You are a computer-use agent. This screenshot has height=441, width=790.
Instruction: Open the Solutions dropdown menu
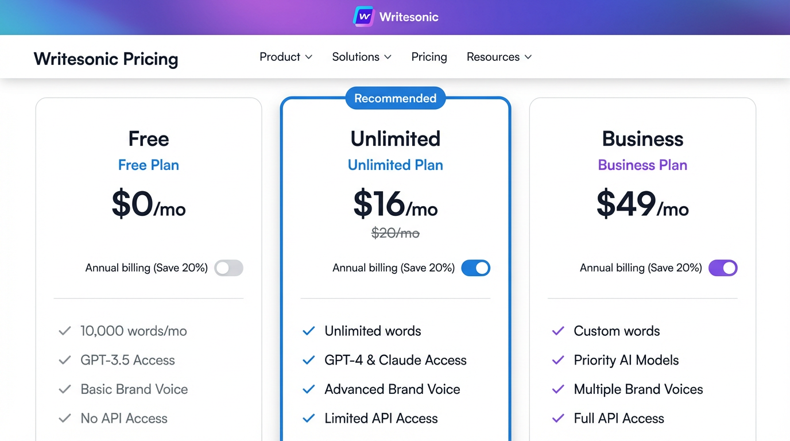click(361, 57)
